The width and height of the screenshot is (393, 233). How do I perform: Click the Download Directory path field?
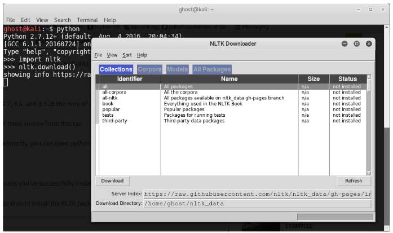pyautogui.click(x=257, y=203)
